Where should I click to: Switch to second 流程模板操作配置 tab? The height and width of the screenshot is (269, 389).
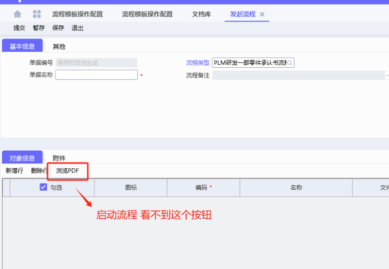147,14
